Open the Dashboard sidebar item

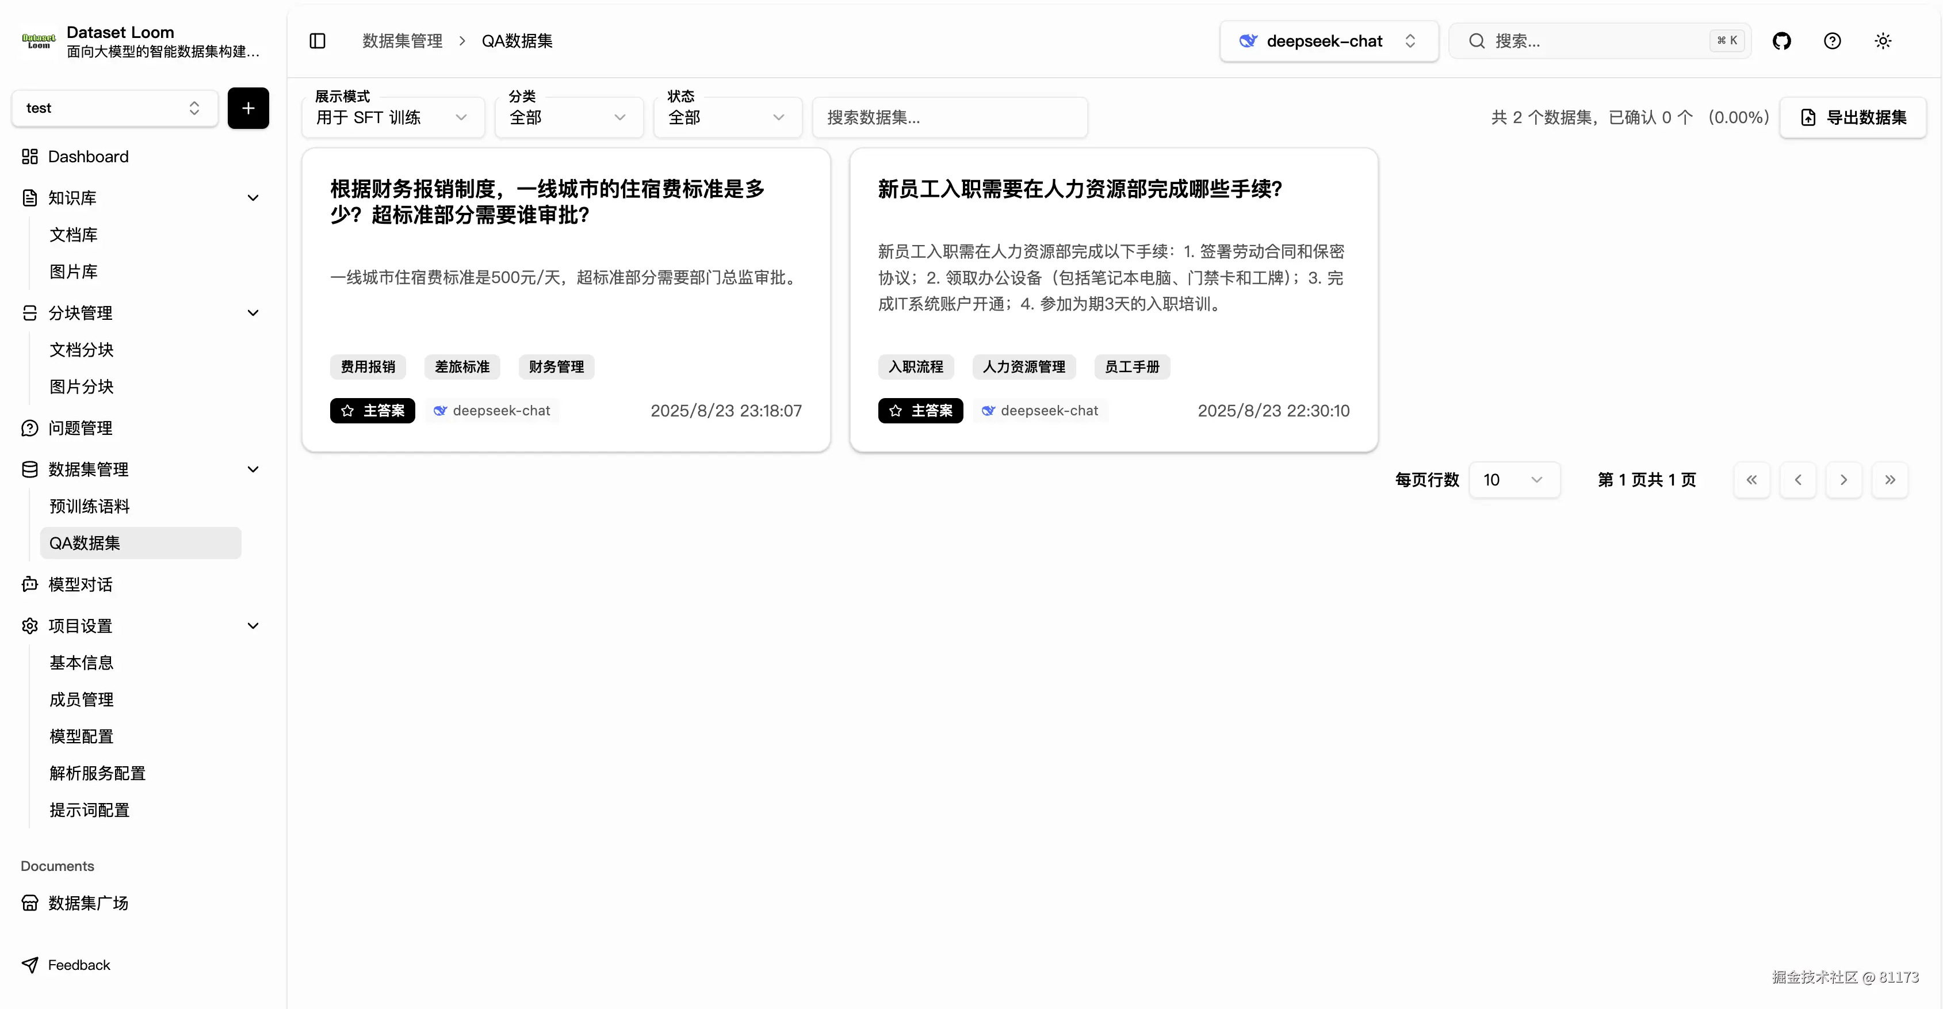tap(88, 156)
